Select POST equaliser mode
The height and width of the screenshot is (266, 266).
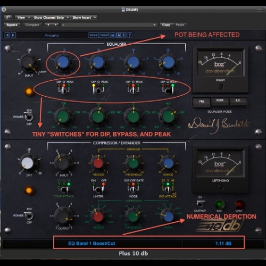coord(220,101)
